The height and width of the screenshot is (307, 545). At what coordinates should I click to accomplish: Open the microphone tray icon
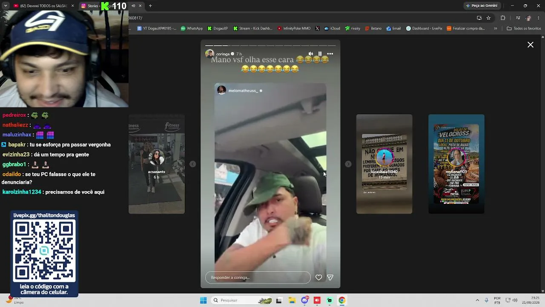[x=487, y=300]
